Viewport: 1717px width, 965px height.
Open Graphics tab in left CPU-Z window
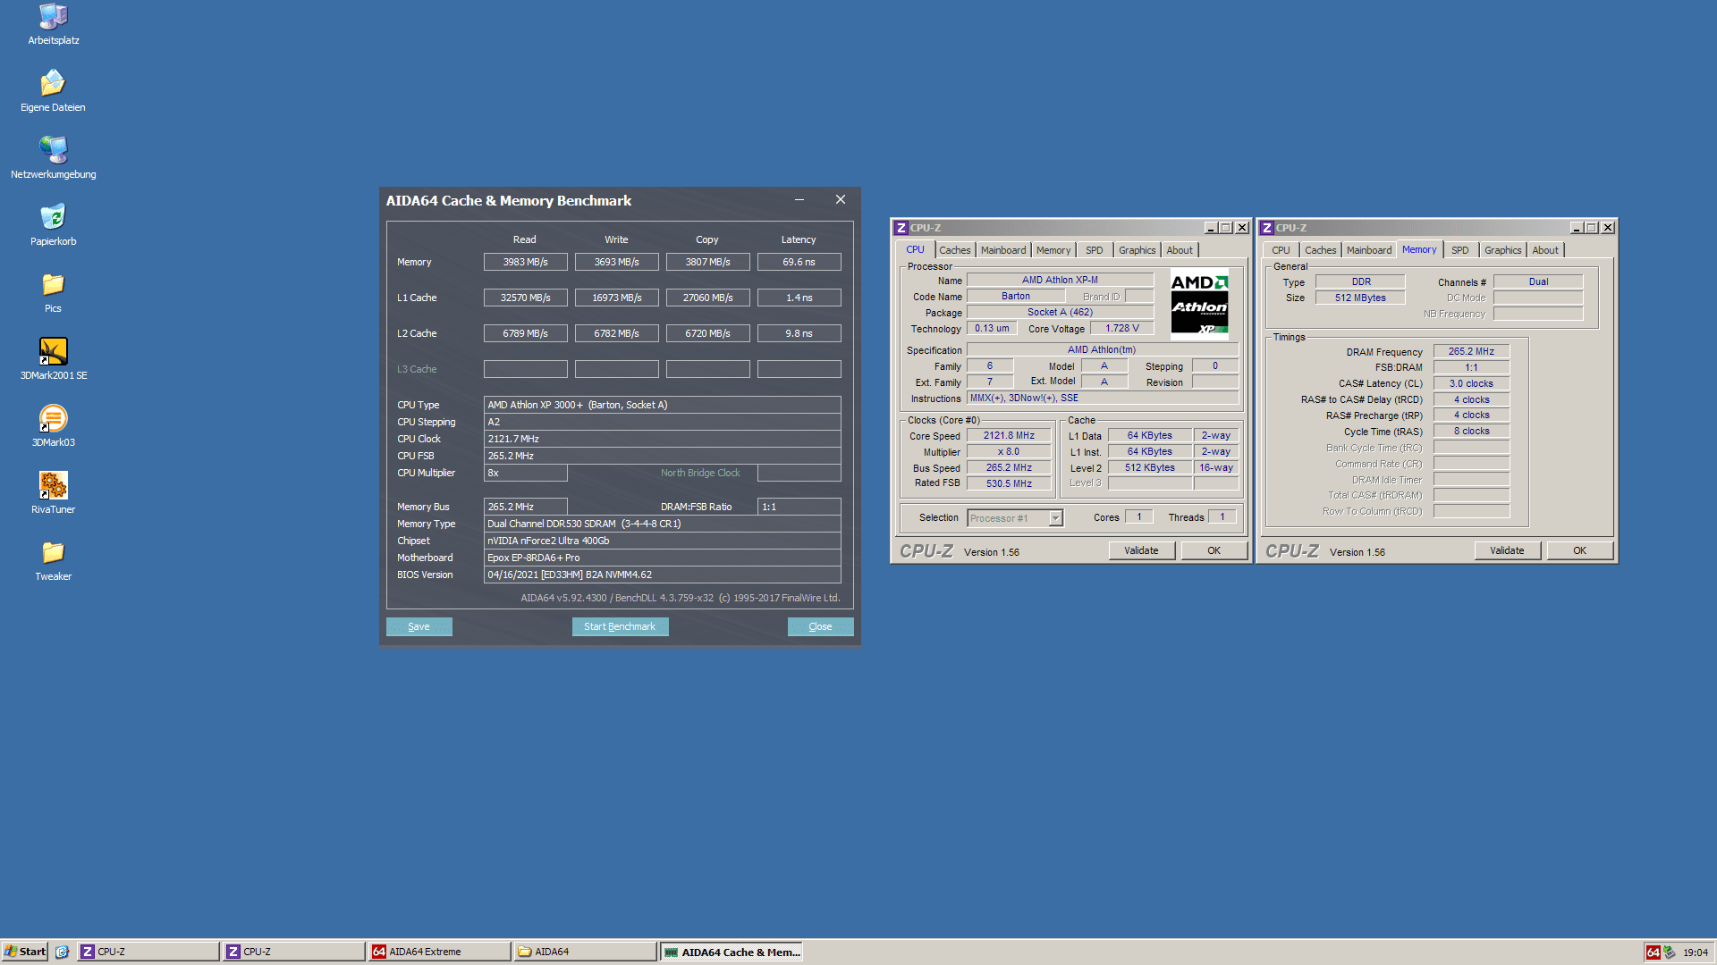[x=1137, y=250]
